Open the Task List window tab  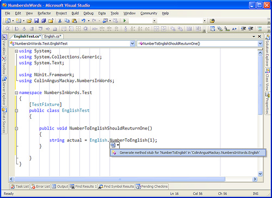point(20,186)
